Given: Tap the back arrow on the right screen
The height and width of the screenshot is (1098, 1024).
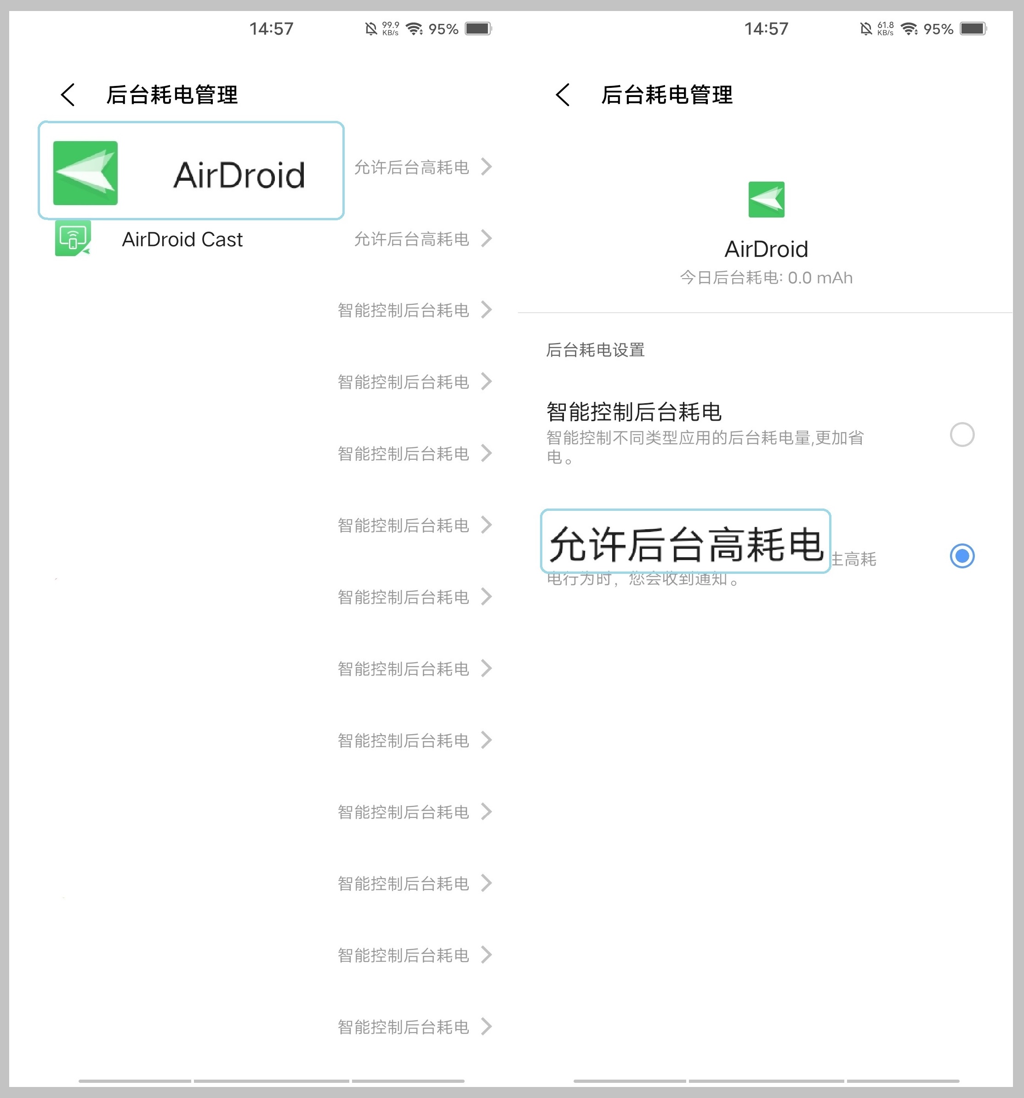Looking at the screenshot, I should [x=563, y=94].
